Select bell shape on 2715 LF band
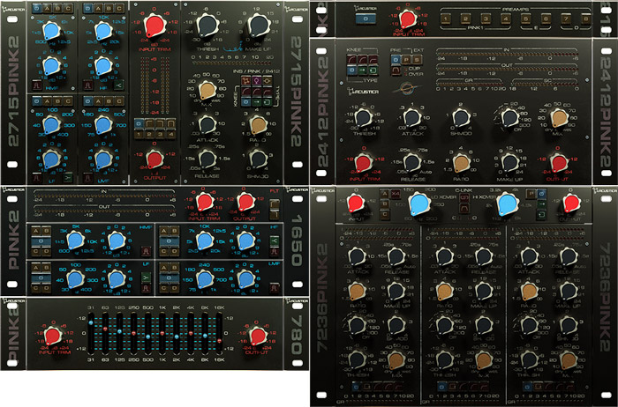618x407 pixels. (x=37, y=178)
